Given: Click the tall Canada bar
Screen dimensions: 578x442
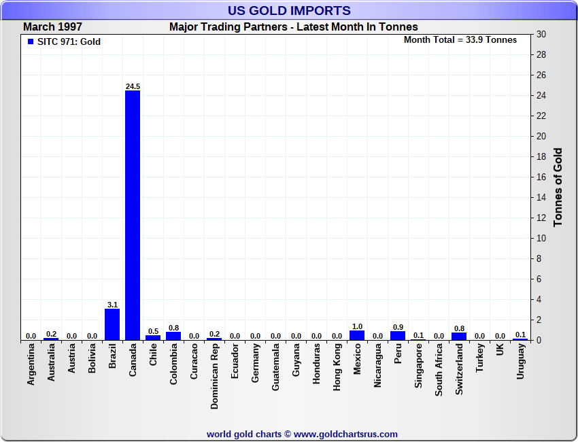Looking at the screenshot, I should (133, 214).
